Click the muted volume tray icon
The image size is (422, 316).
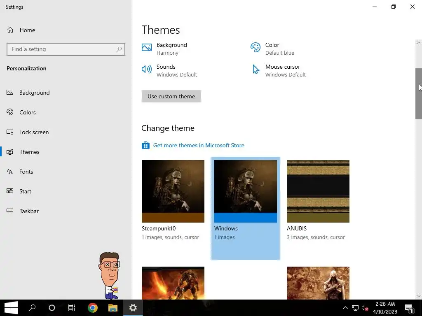click(x=365, y=308)
